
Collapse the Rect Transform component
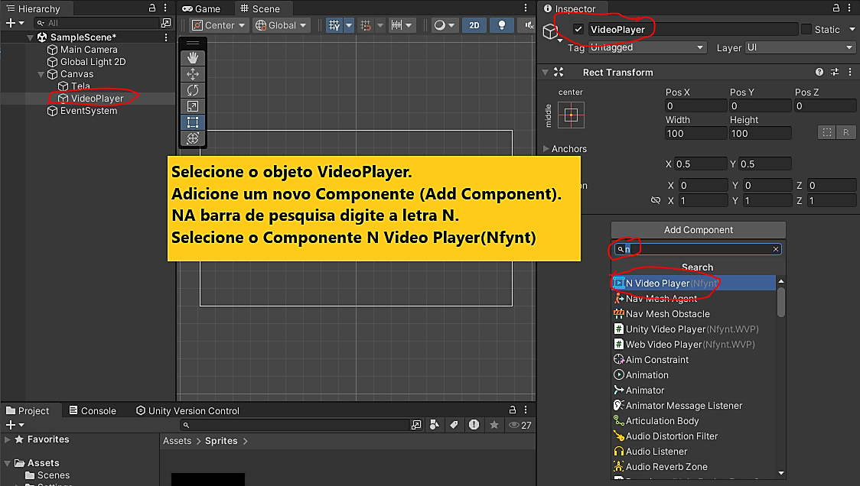546,73
